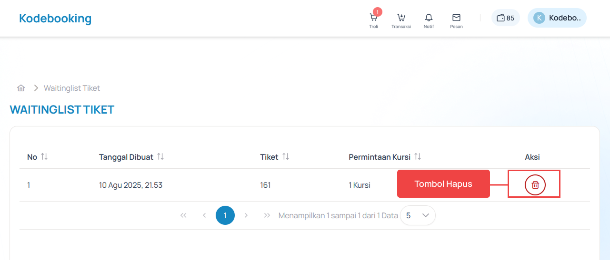Sort the table by No column

pyautogui.click(x=44, y=157)
